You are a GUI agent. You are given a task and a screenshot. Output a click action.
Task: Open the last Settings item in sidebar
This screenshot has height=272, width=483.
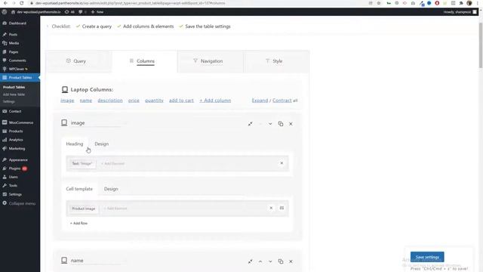15,194
